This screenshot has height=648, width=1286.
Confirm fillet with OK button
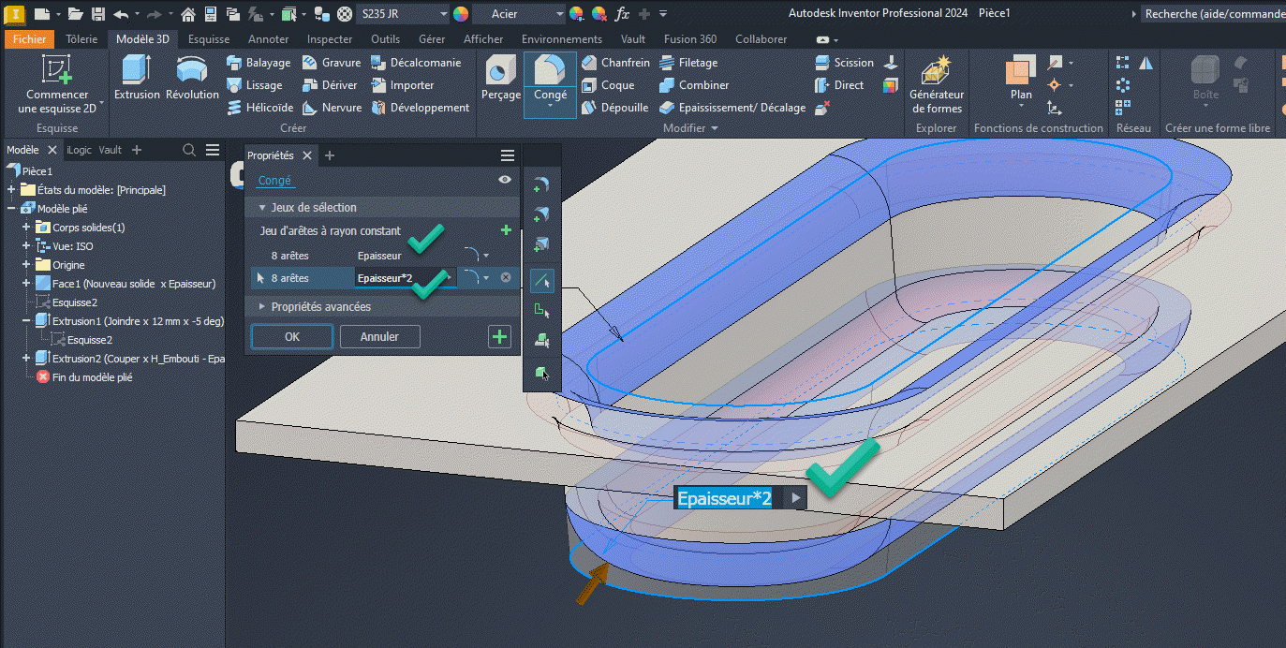point(292,337)
